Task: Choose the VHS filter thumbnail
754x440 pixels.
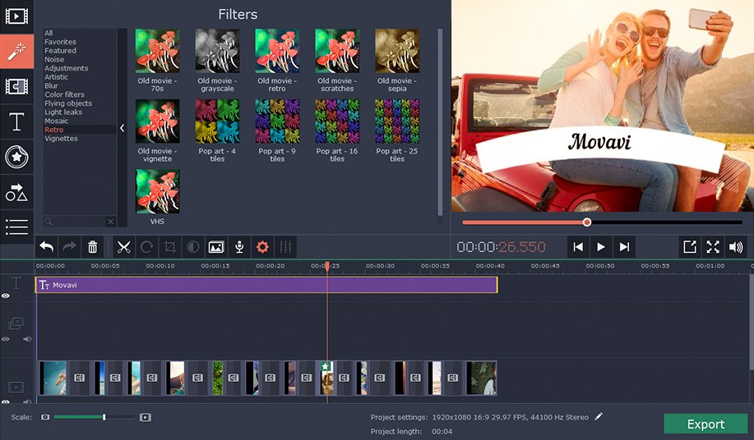Action: (x=157, y=191)
